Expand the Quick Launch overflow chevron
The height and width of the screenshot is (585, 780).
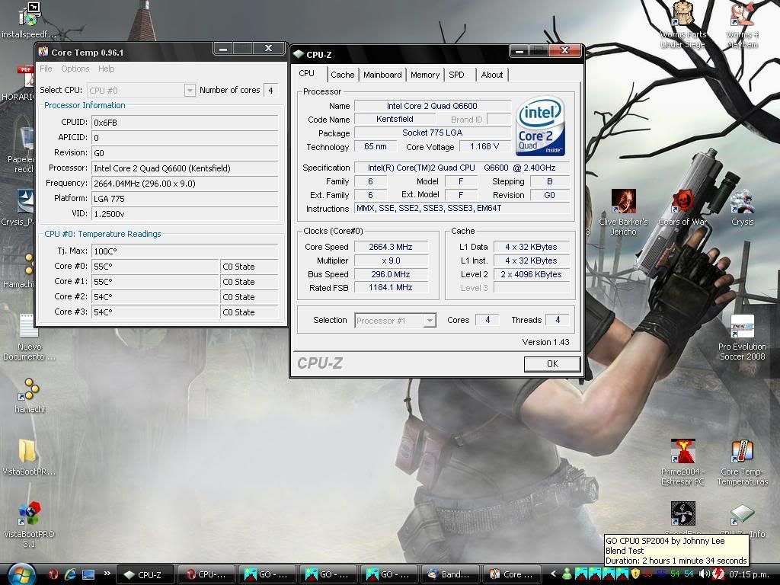(107, 574)
